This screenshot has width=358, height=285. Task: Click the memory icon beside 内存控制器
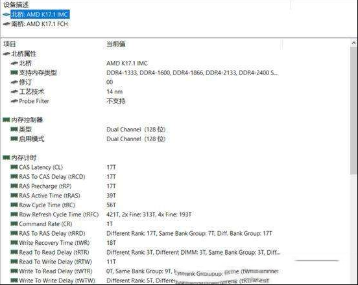(6, 120)
